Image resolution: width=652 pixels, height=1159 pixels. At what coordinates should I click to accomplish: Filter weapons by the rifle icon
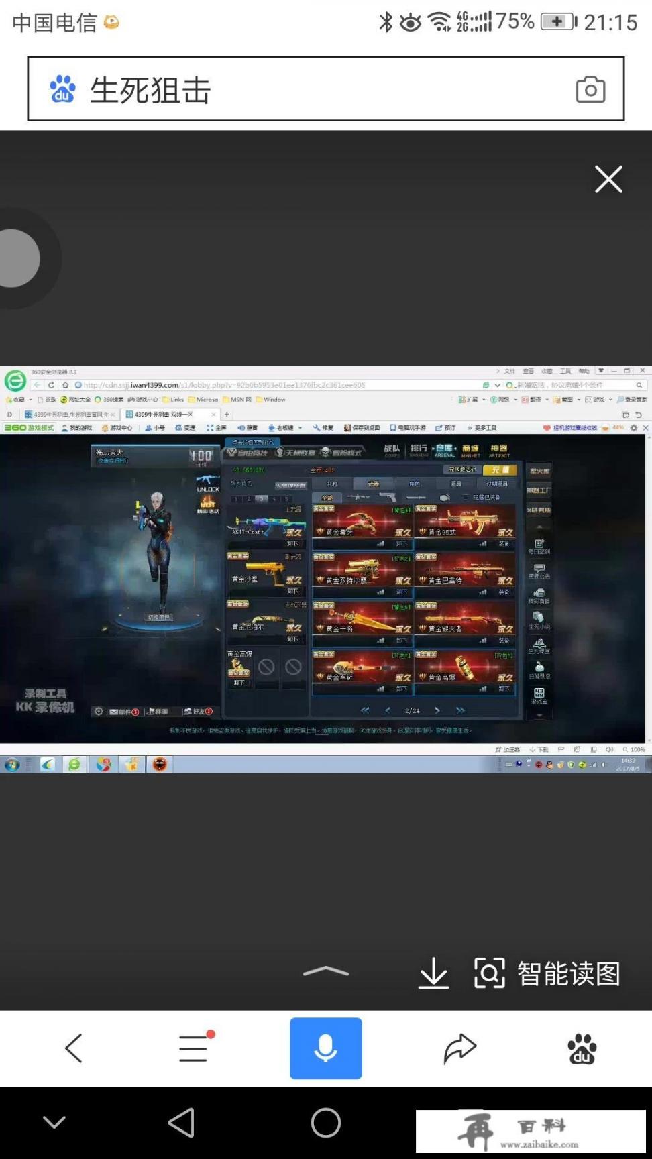(359, 498)
